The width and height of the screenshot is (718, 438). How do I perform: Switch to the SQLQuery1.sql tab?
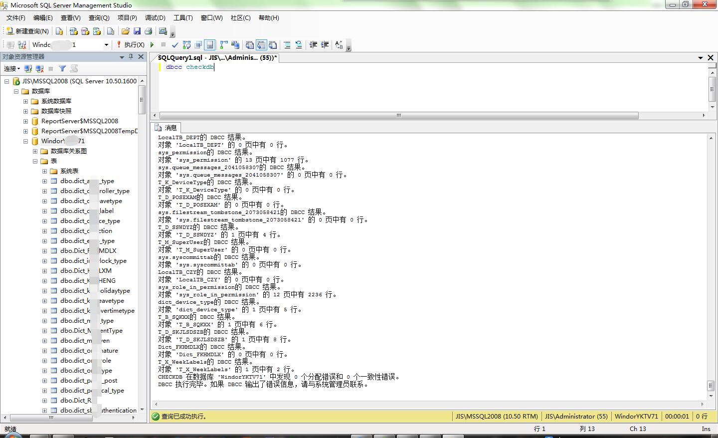pos(217,57)
